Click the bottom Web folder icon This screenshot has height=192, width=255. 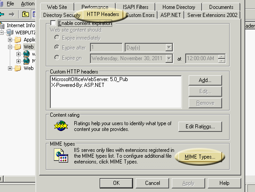coord(18,68)
